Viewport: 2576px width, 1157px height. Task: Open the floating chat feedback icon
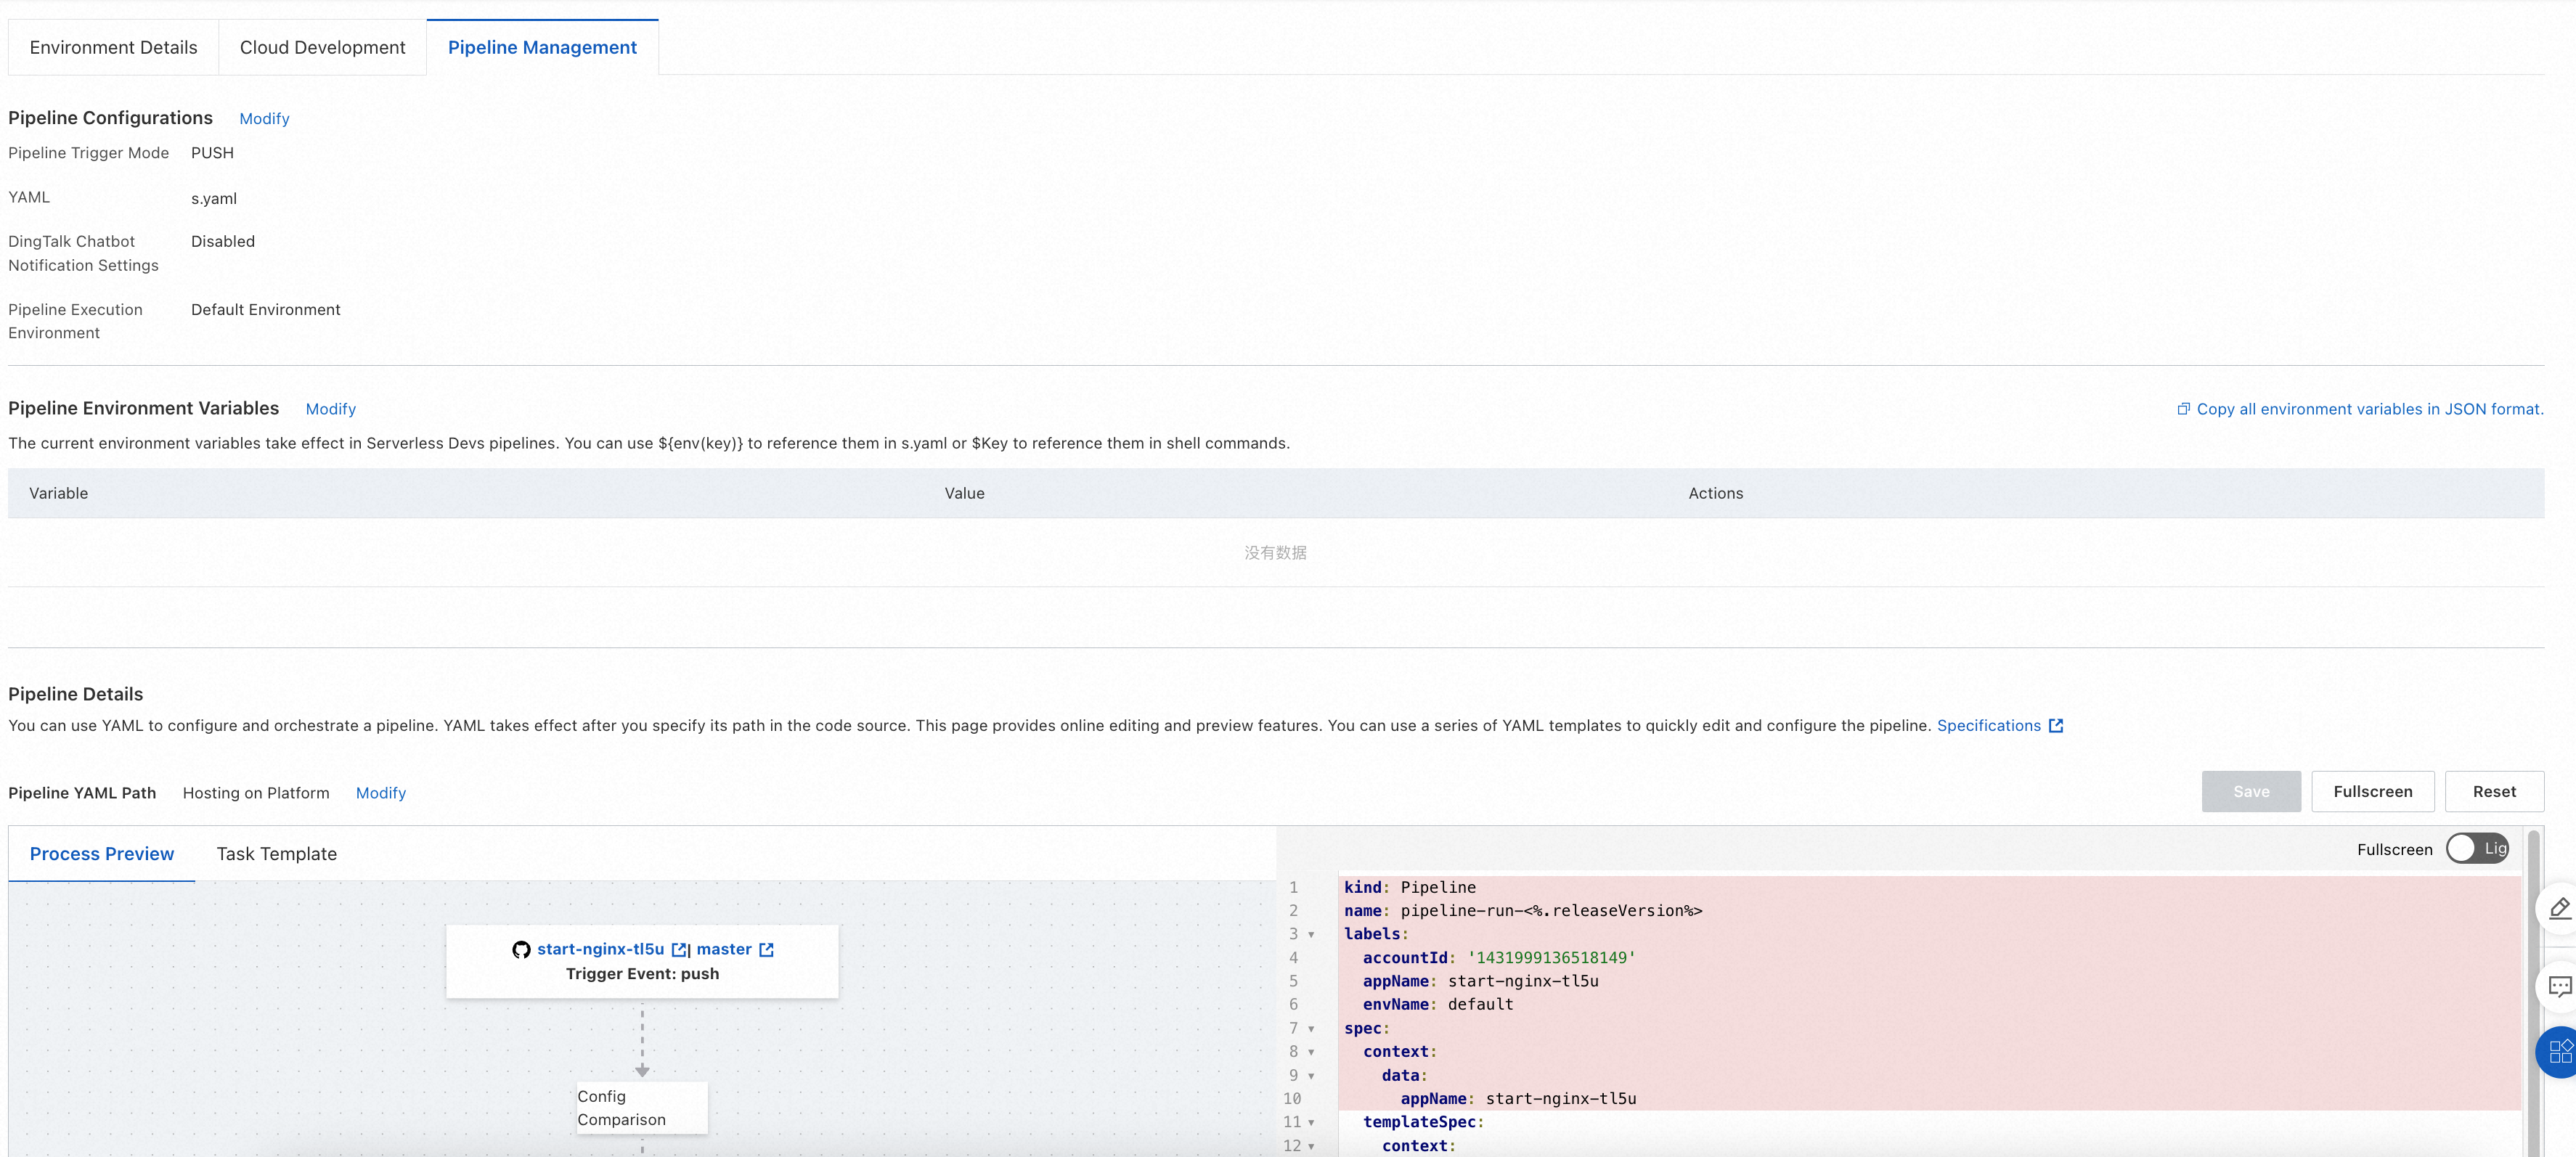pos(2560,987)
